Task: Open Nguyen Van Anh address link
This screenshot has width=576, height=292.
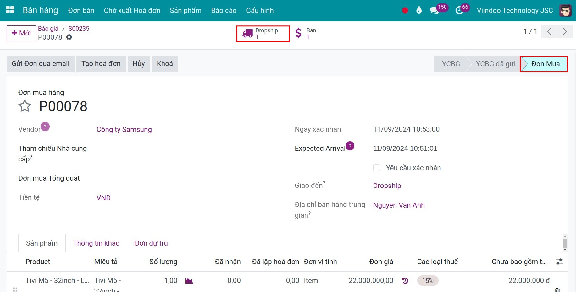Action: coord(399,205)
